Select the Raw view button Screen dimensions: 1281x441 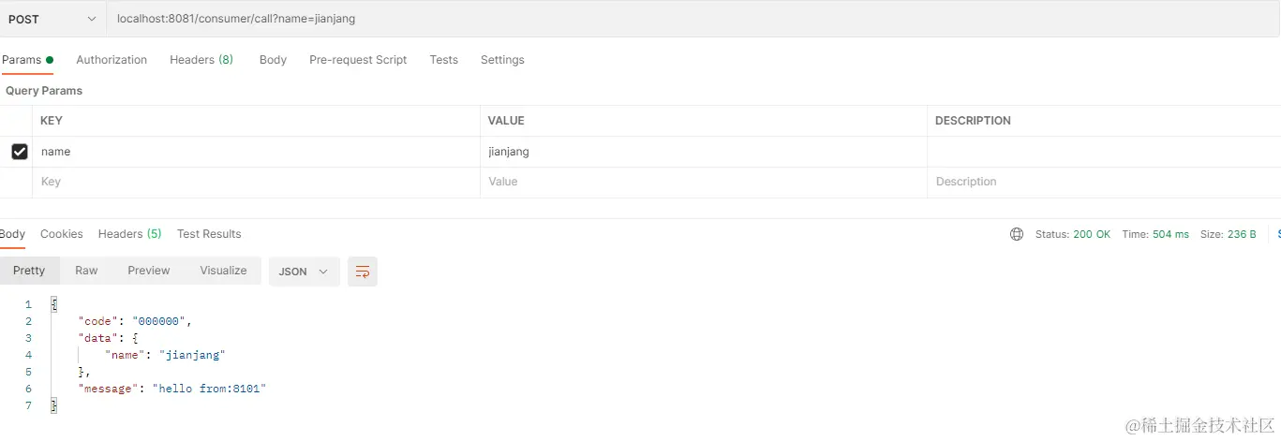86,271
